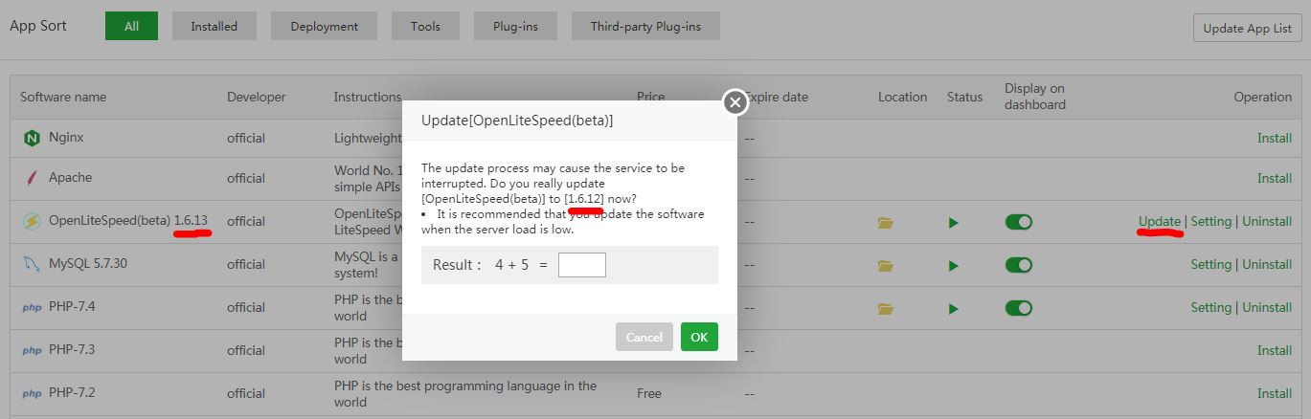Switch to the Installed tab

[x=215, y=26]
